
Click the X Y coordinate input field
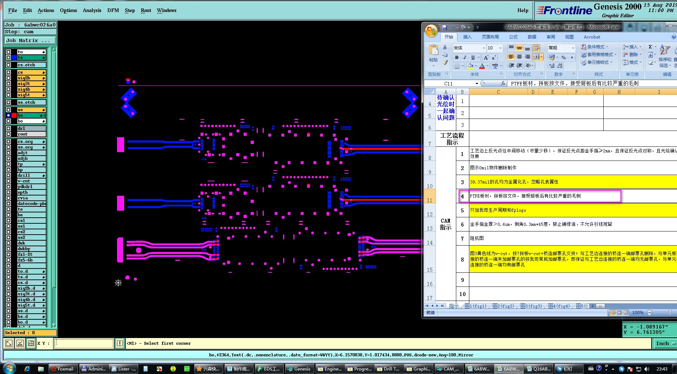tap(84, 343)
